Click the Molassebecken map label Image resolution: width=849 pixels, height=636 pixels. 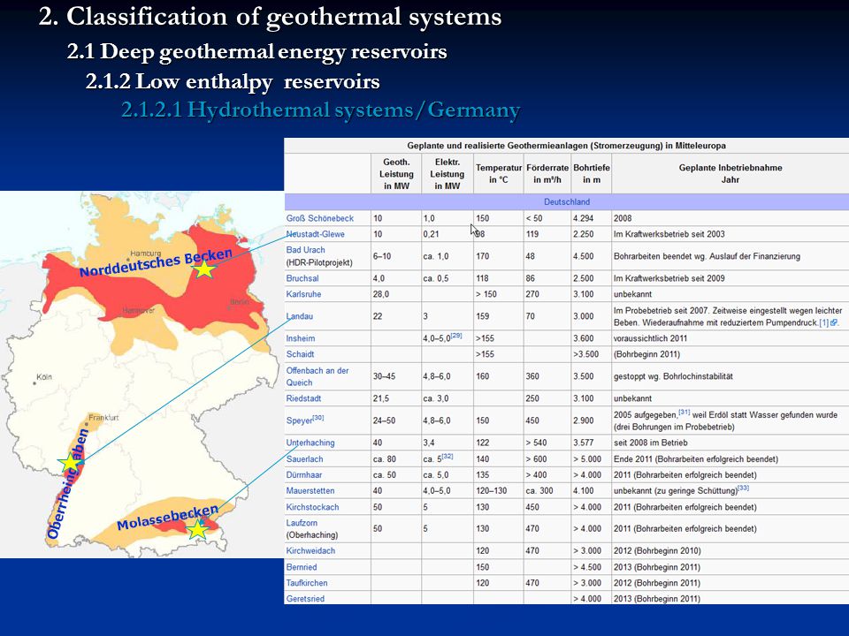point(168,518)
